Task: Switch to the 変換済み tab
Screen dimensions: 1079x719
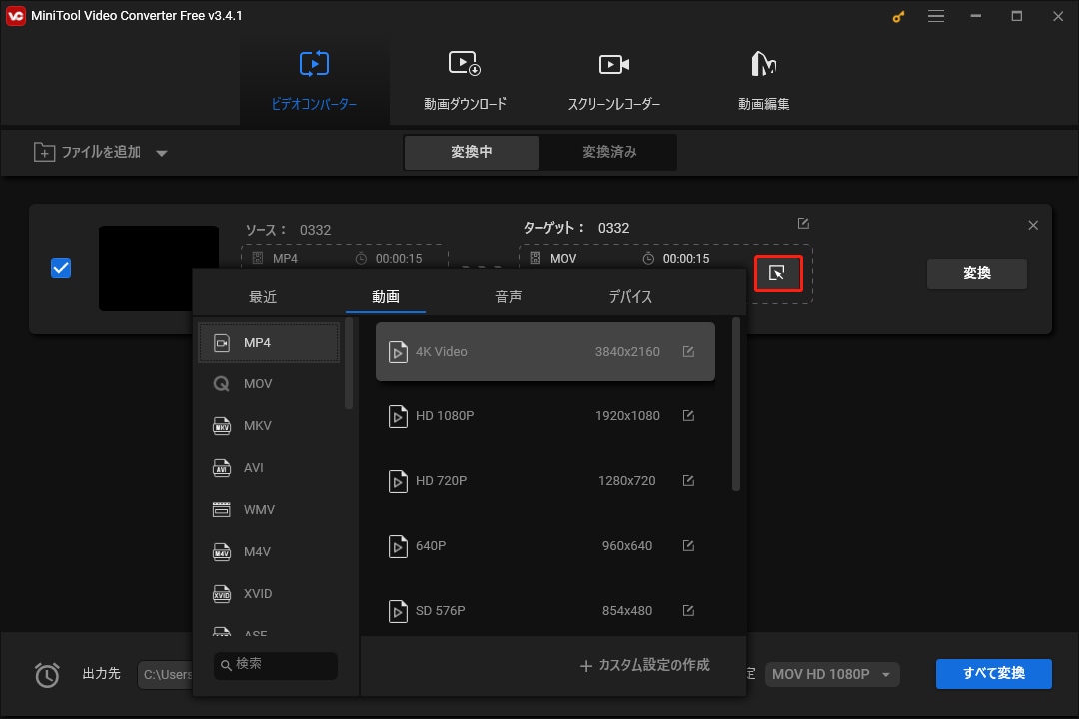Action: 609,152
